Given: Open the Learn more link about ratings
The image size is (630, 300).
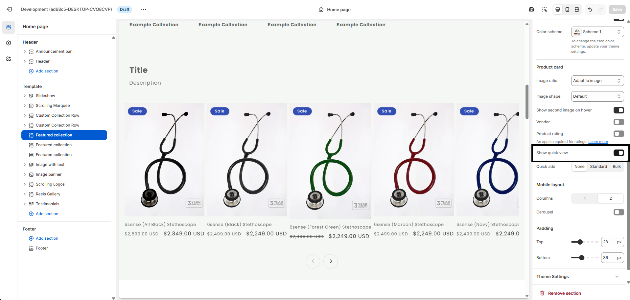Looking at the screenshot, I should click(597, 141).
